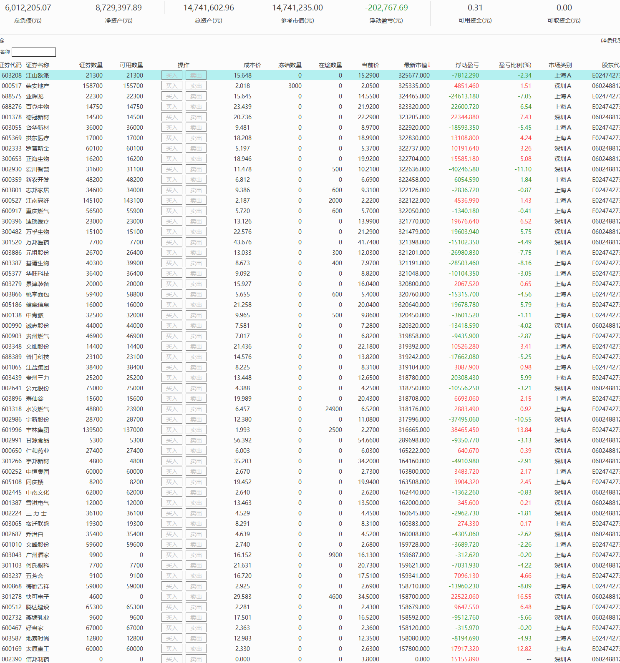Viewport: 620px width, 663px height.
Task: Click the 可用数量 column header
Action: coord(131,65)
